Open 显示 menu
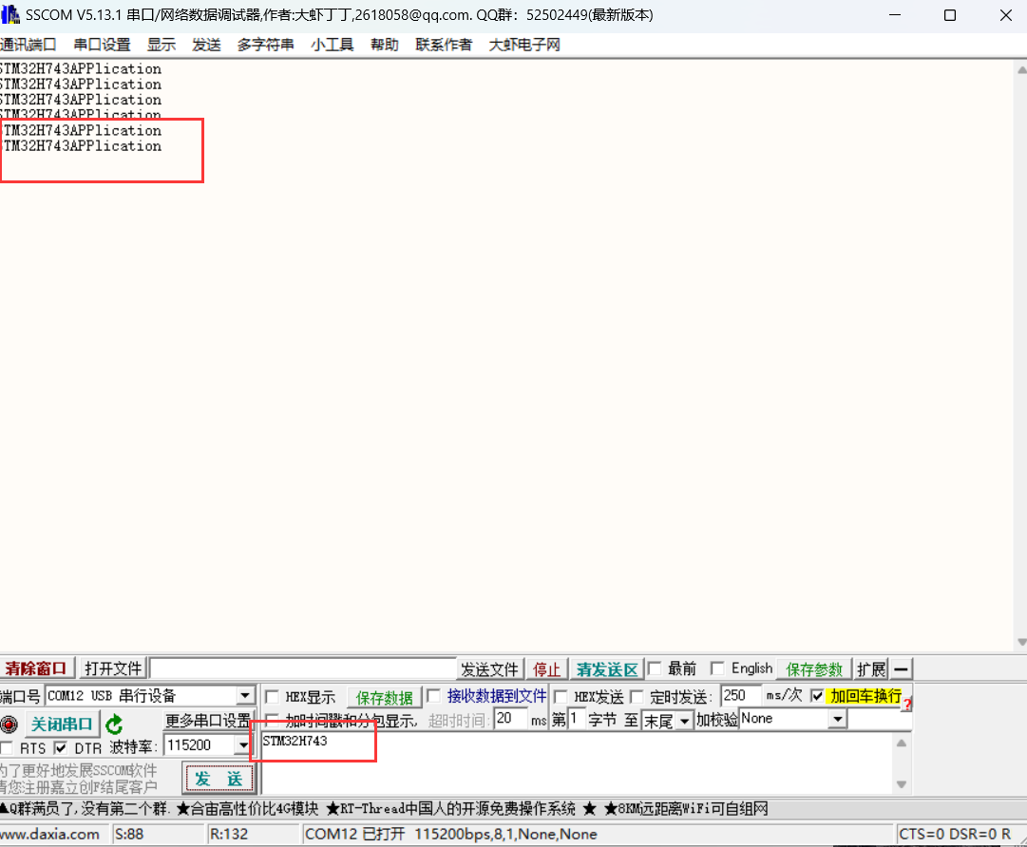 [x=162, y=45]
